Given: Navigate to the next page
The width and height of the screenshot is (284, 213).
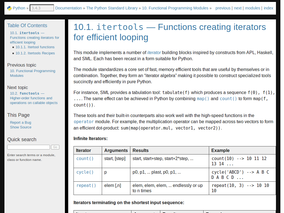Looking at the screenshot, I should click(x=238, y=8).
